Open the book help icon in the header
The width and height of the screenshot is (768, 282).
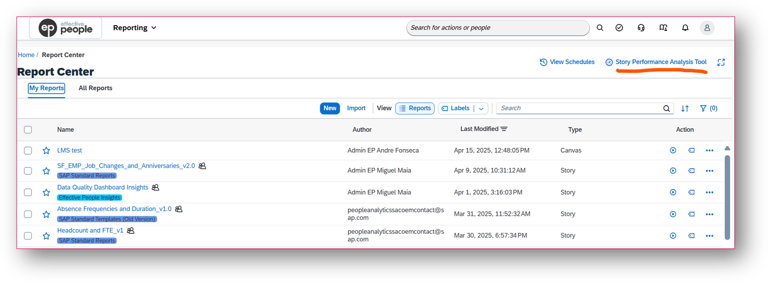pos(663,28)
